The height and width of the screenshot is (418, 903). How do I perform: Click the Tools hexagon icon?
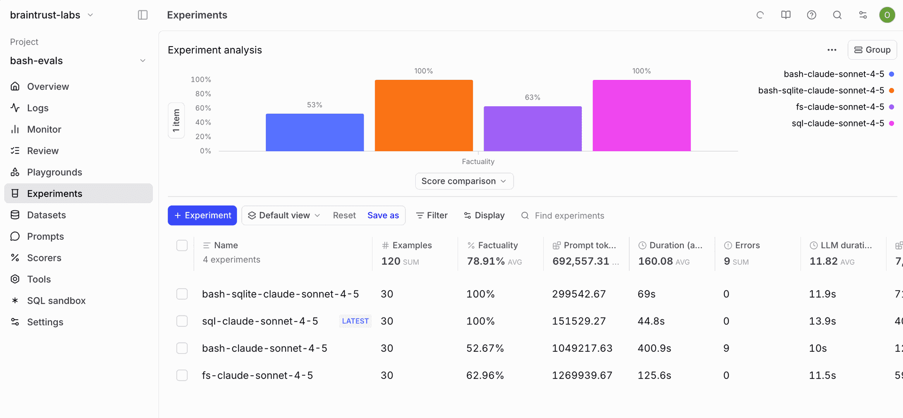click(x=15, y=279)
